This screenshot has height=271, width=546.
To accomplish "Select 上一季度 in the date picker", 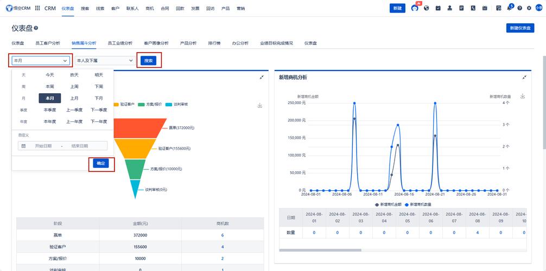I will click(74, 110).
